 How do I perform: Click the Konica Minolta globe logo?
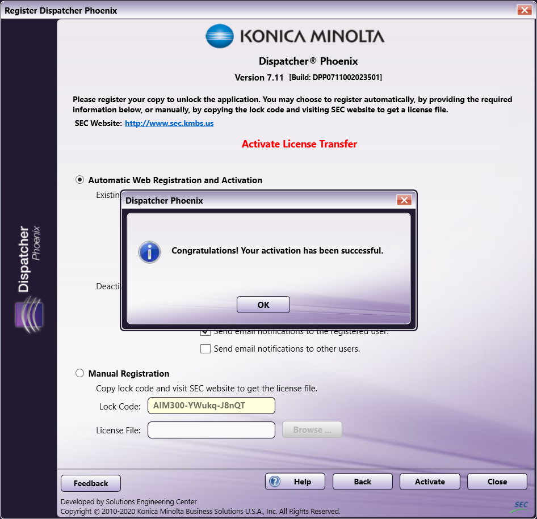220,36
